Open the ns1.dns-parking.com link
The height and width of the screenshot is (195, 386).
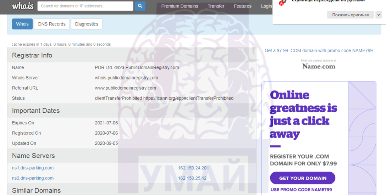(x=33, y=168)
